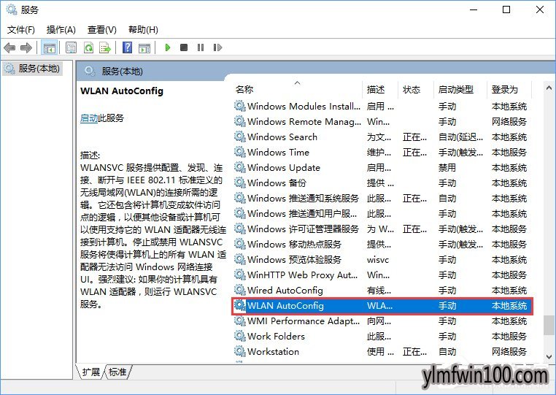
Task: Open the 帮助(H) menu
Action: click(143, 30)
